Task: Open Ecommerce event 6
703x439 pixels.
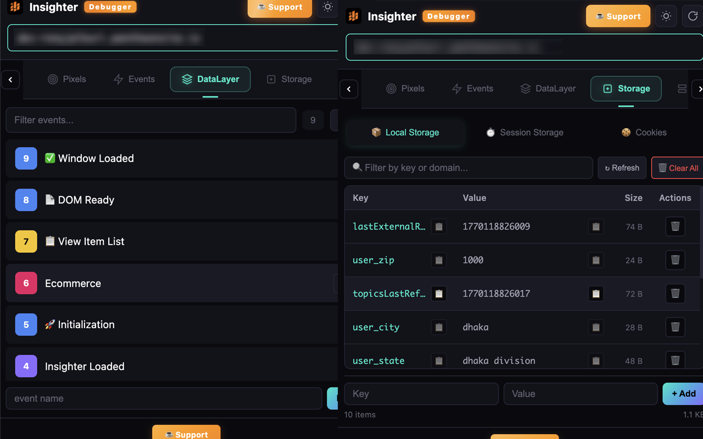Action: click(172, 283)
